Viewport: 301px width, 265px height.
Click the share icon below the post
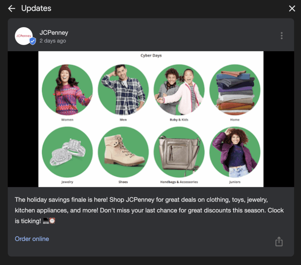click(x=279, y=241)
